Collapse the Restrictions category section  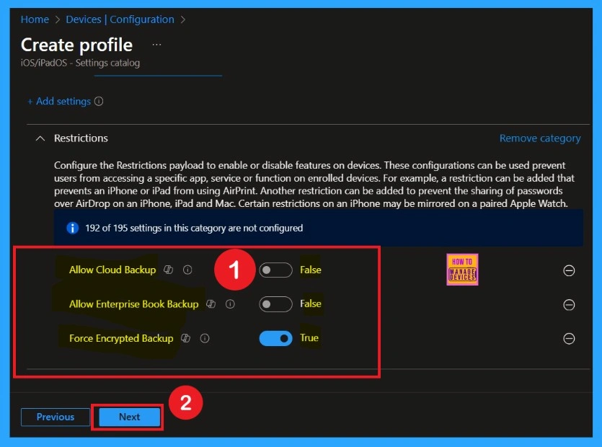pyautogui.click(x=40, y=138)
